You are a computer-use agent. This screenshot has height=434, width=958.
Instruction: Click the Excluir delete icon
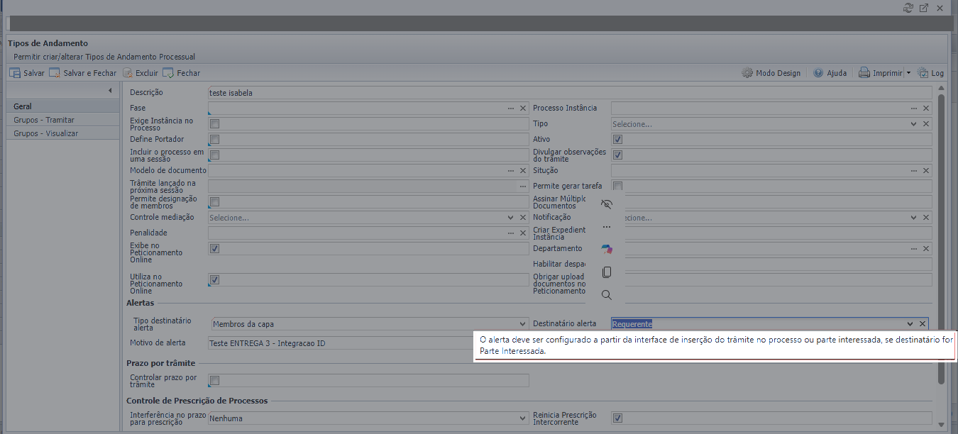click(x=128, y=72)
